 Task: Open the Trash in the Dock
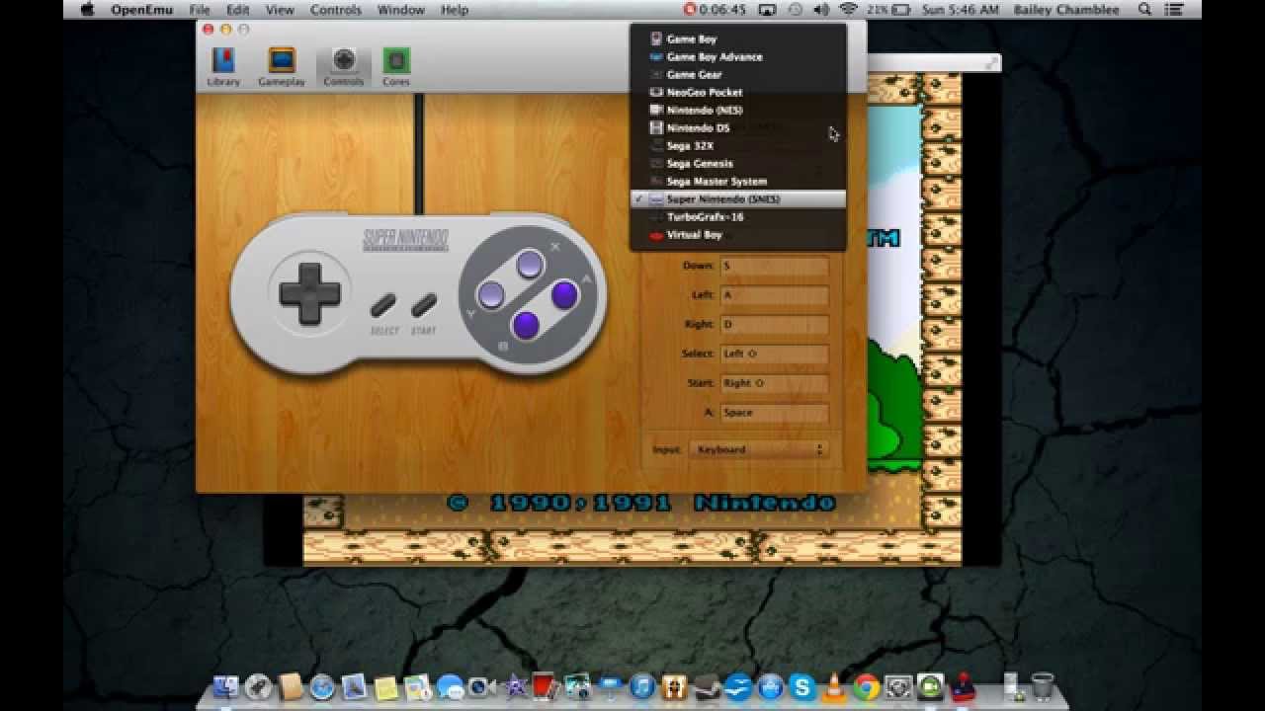1042,686
